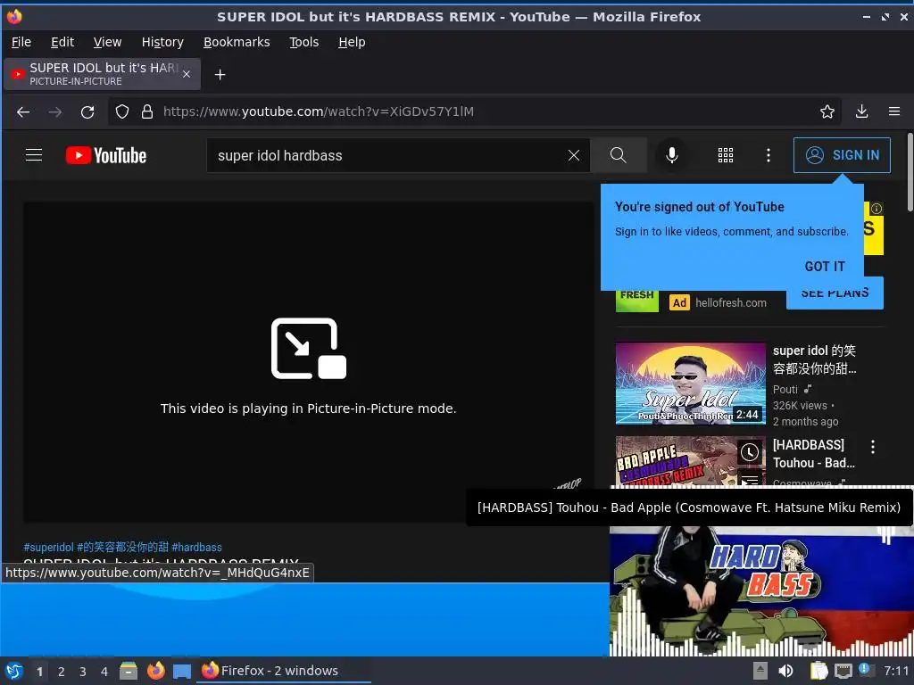Open the file manager taskbar icon
Viewport: 914px width, 685px height.
[129, 671]
